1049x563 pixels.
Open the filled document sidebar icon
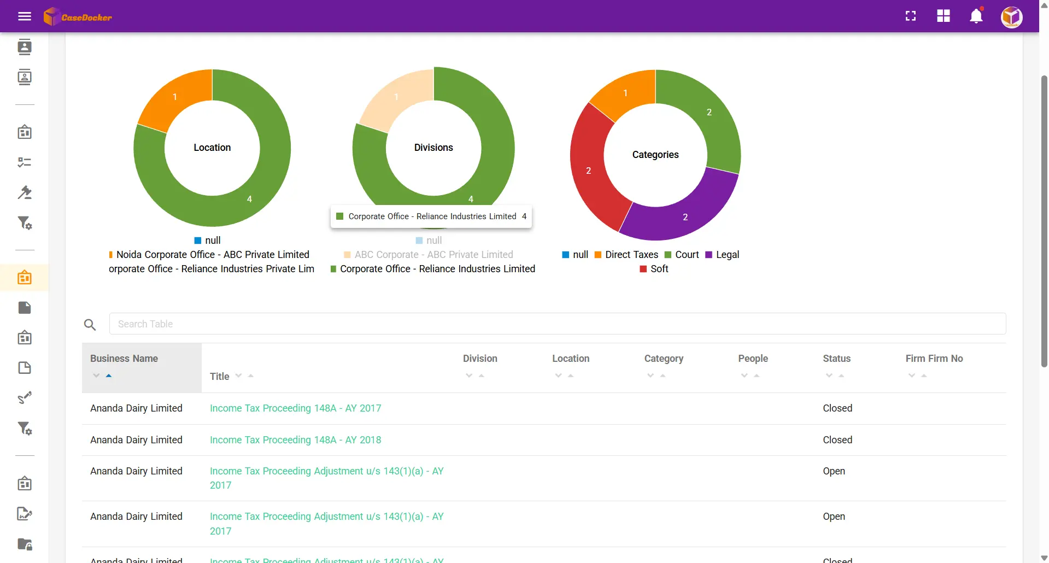(25, 308)
